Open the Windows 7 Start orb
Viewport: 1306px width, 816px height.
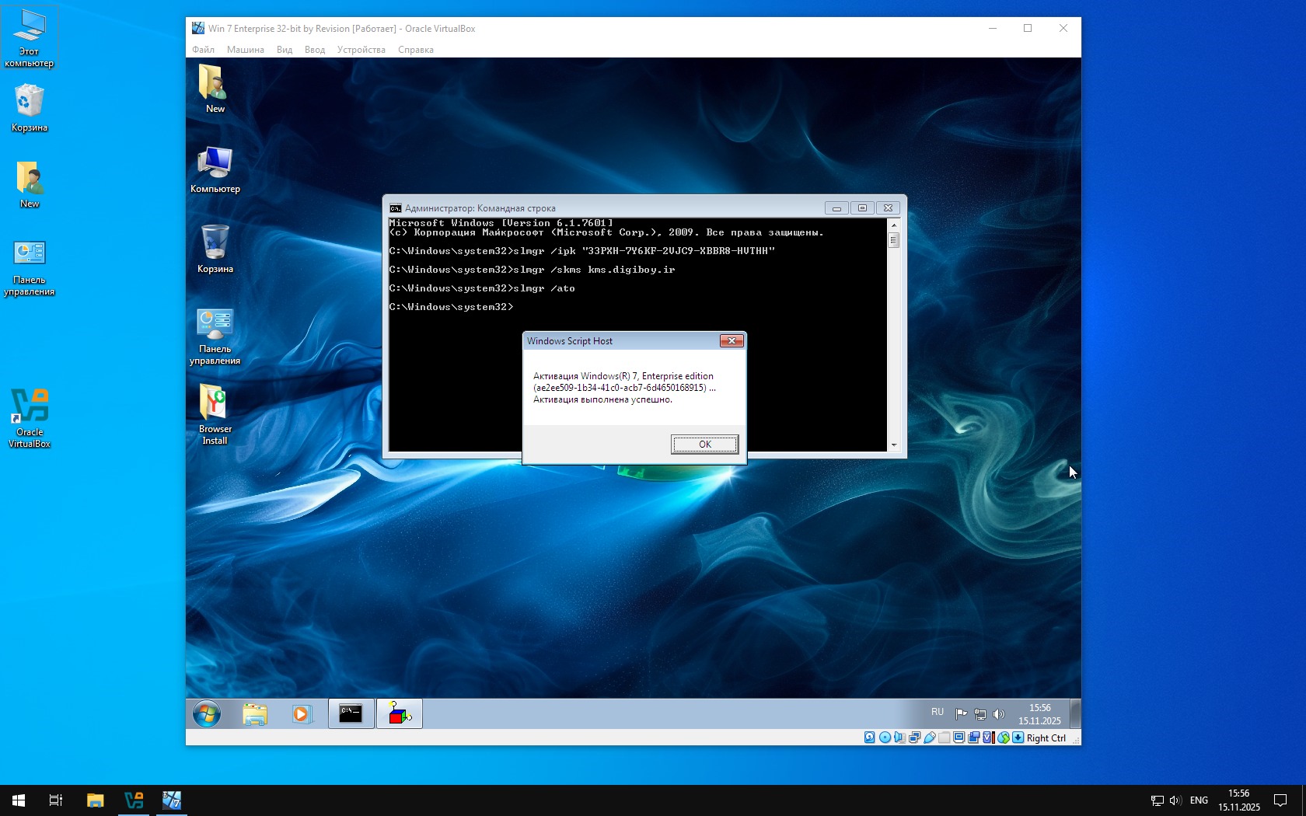(207, 713)
